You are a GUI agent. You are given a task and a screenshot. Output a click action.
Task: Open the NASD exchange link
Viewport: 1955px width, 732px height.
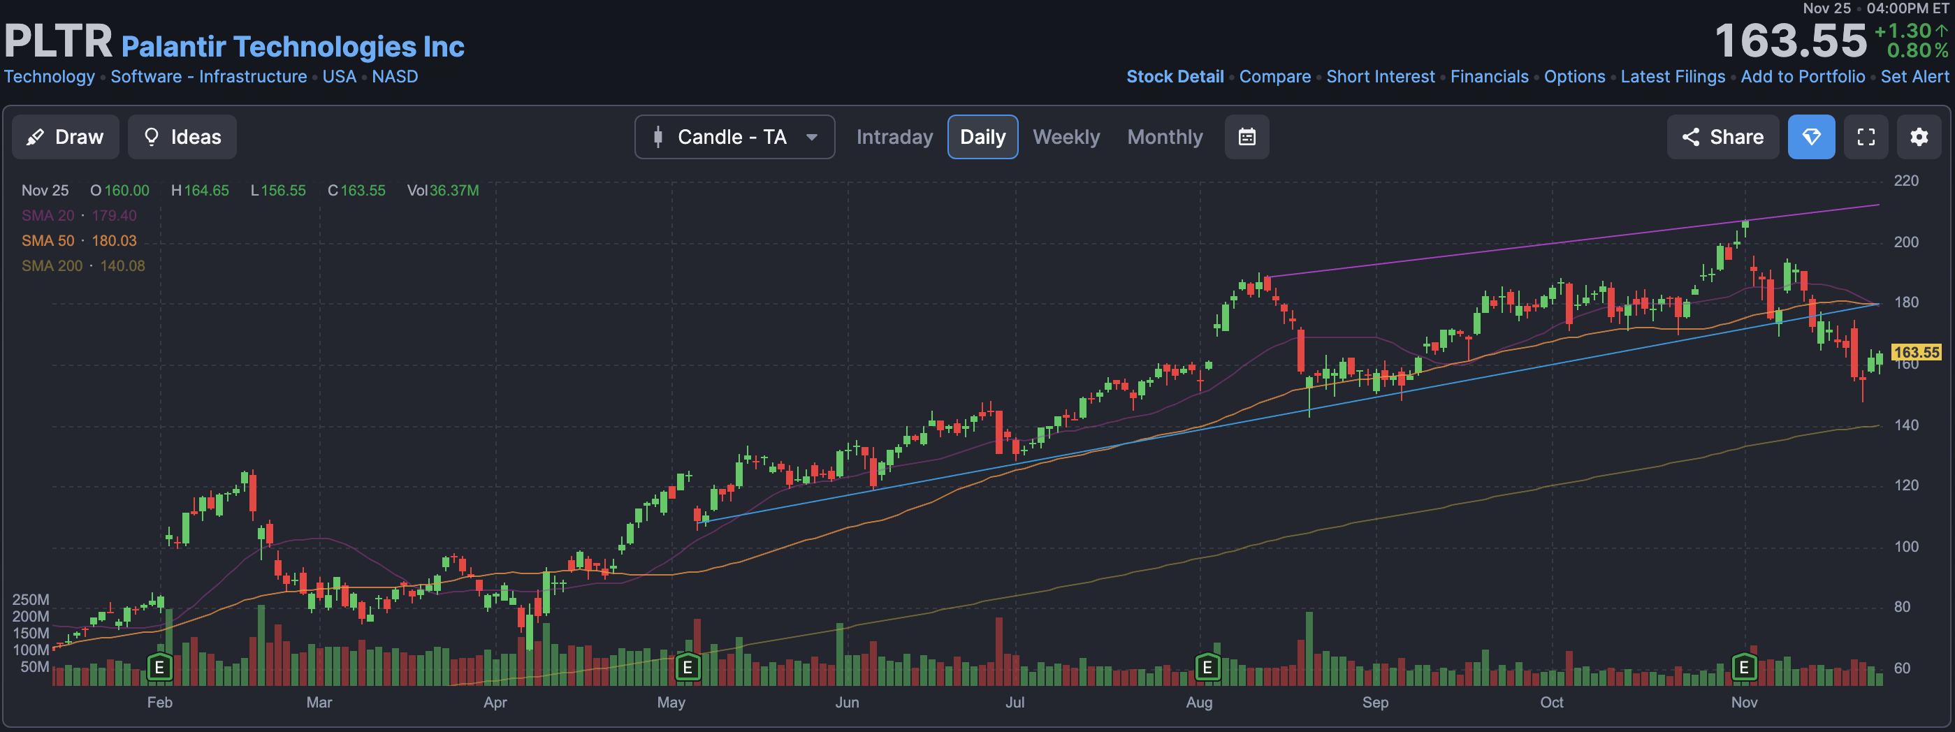(395, 77)
